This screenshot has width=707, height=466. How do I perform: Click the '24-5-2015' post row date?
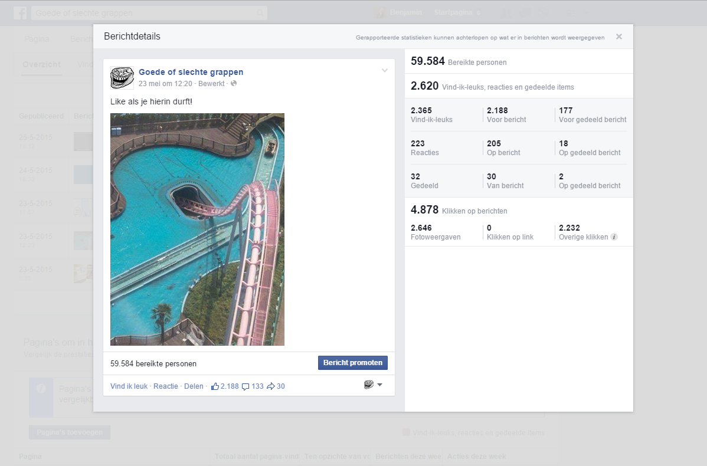35,170
